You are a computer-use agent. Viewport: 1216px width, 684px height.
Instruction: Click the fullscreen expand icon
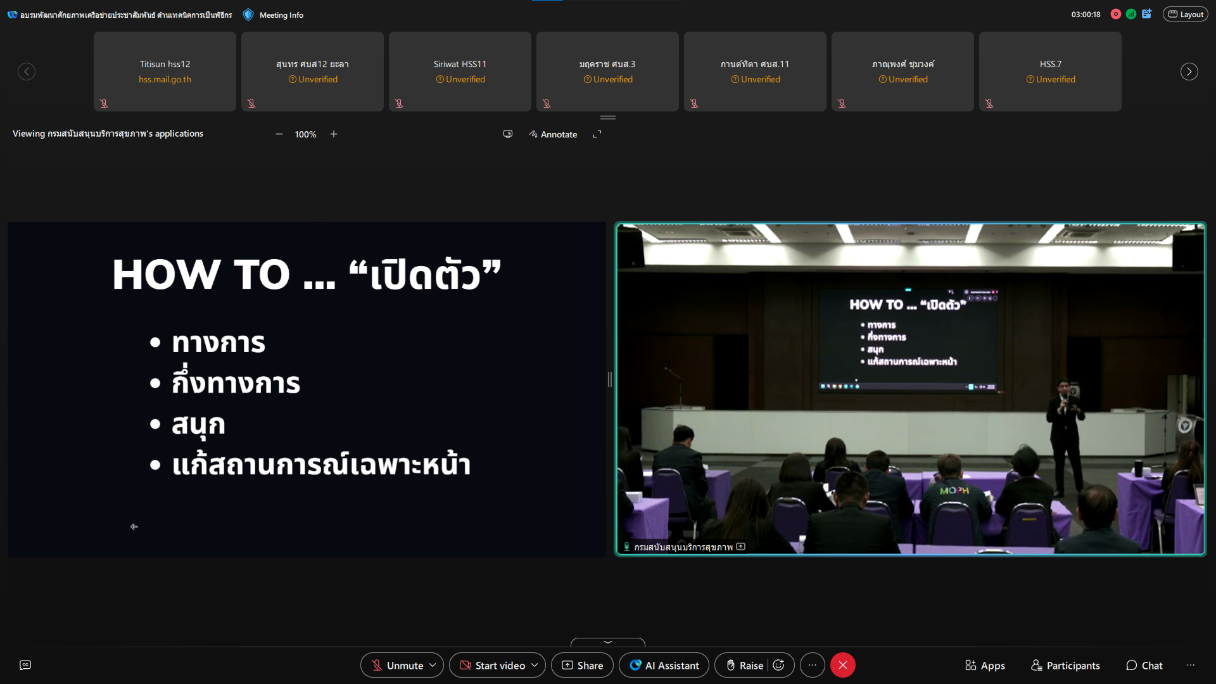coord(597,134)
